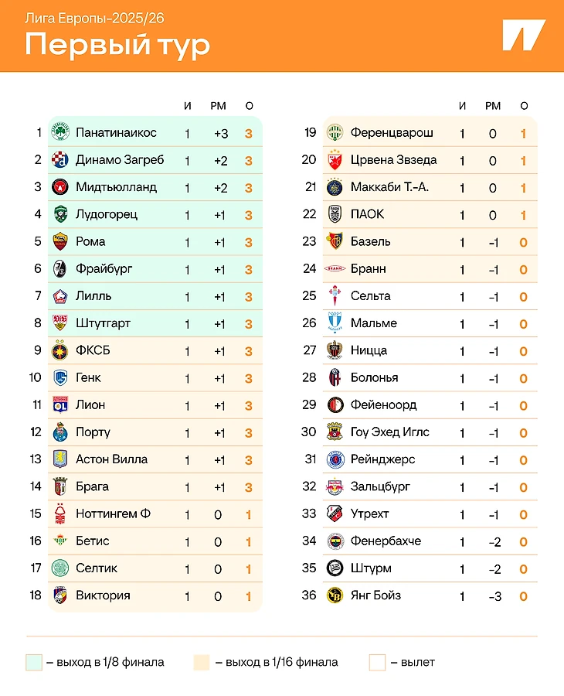Select the Рома team crest
Viewport: 564px width, 696px height.
pos(60,242)
